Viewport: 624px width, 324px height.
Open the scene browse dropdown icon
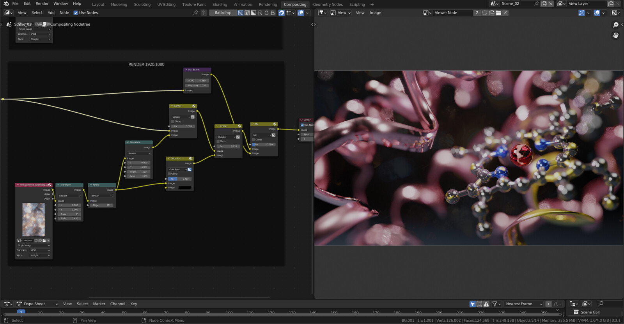[495, 4]
